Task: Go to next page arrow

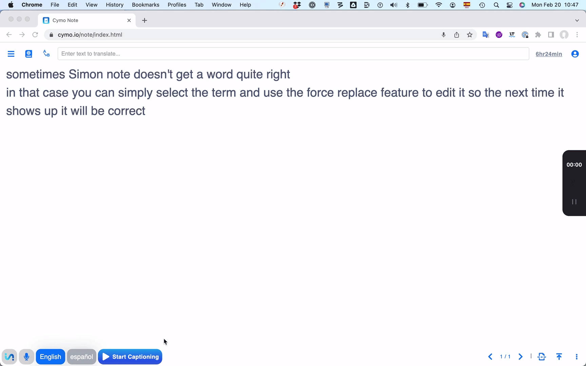Action: 521,357
